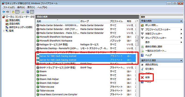This screenshot has width=185, height=97.
Task: Open the 表示(V) menu
Action: [x=31, y=7]
